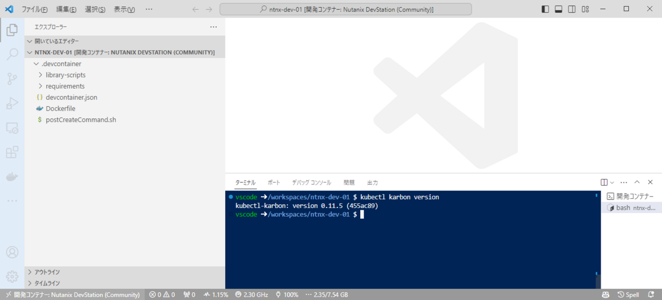Collapse the NTNX-DEV-01 workspace section
The image size is (662, 300).
[125, 52]
